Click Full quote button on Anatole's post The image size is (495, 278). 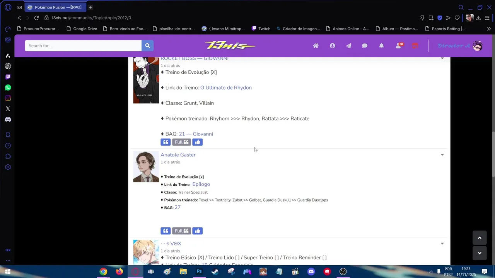181,231
